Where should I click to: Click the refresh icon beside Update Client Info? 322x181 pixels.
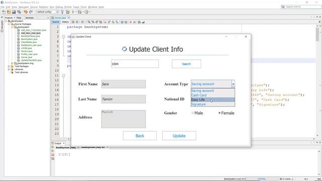124,49
